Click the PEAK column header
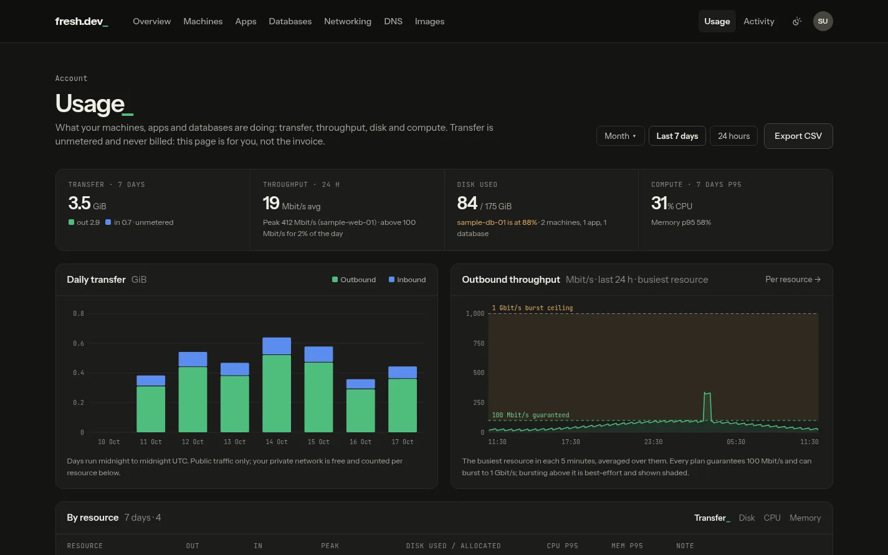The image size is (888, 555). click(330, 546)
